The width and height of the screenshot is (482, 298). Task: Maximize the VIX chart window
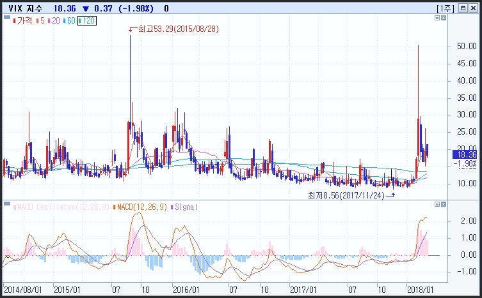coord(463,8)
